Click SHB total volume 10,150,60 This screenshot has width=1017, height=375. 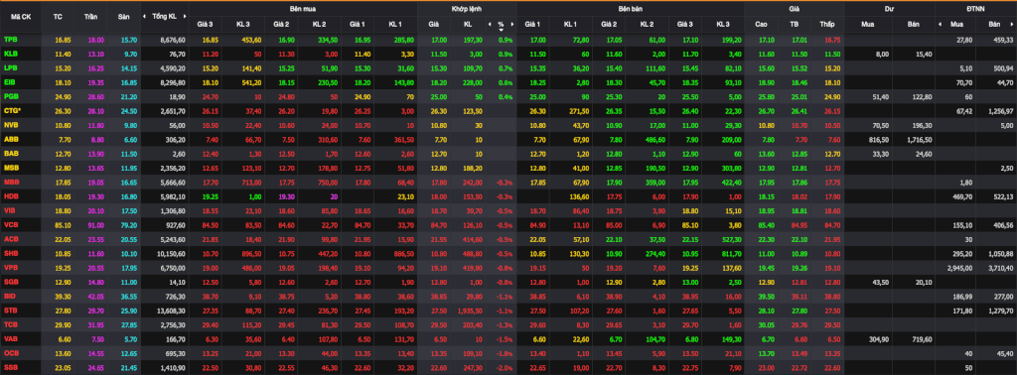(x=171, y=253)
